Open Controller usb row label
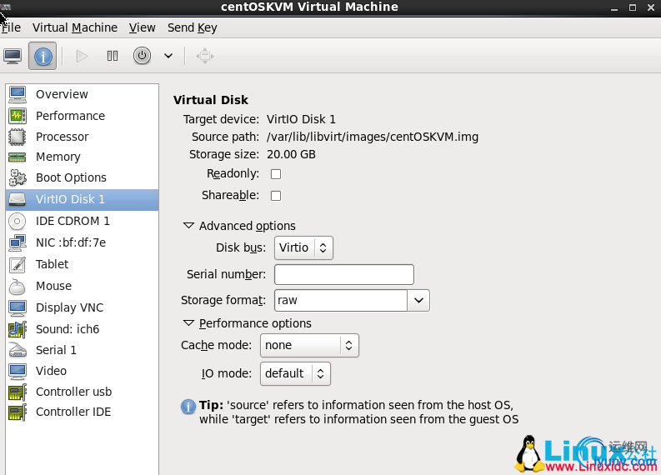Viewport: 661px width, 475px height. (x=74, y=392)
